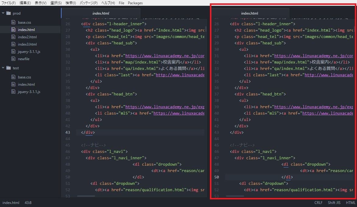This screenshot has width=357, height=207.
Task: Open index.html inside the test folder
Action: point(26,85)
